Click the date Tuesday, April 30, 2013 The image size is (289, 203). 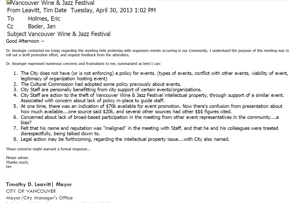click(101, 10)
